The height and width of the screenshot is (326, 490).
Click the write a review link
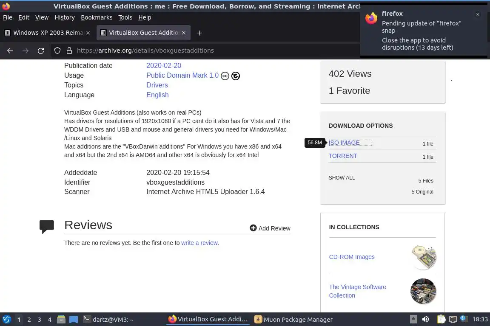199,243
